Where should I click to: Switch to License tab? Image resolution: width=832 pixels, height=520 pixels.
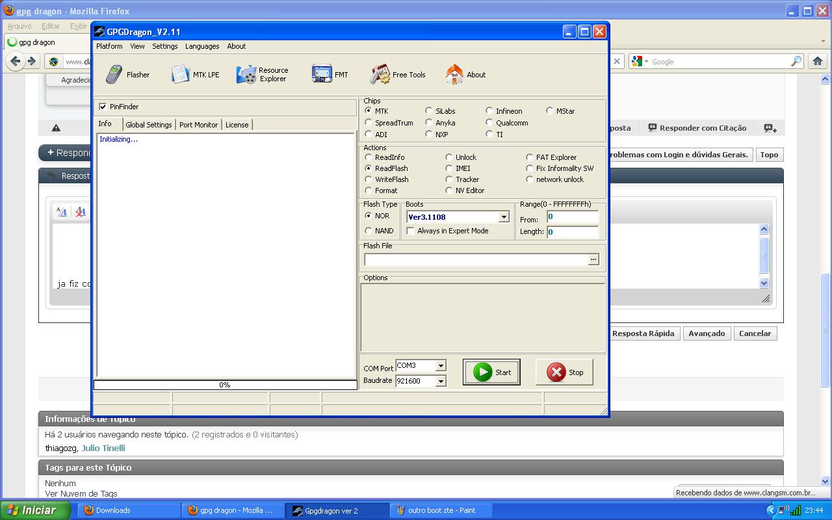click(x=237, y=125)
